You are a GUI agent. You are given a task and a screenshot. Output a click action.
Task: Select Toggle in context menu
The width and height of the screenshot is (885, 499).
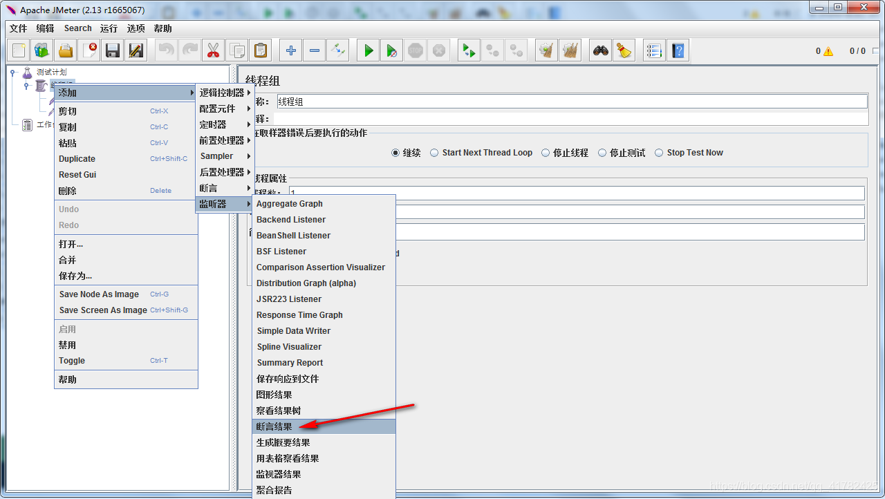[127, 361]
